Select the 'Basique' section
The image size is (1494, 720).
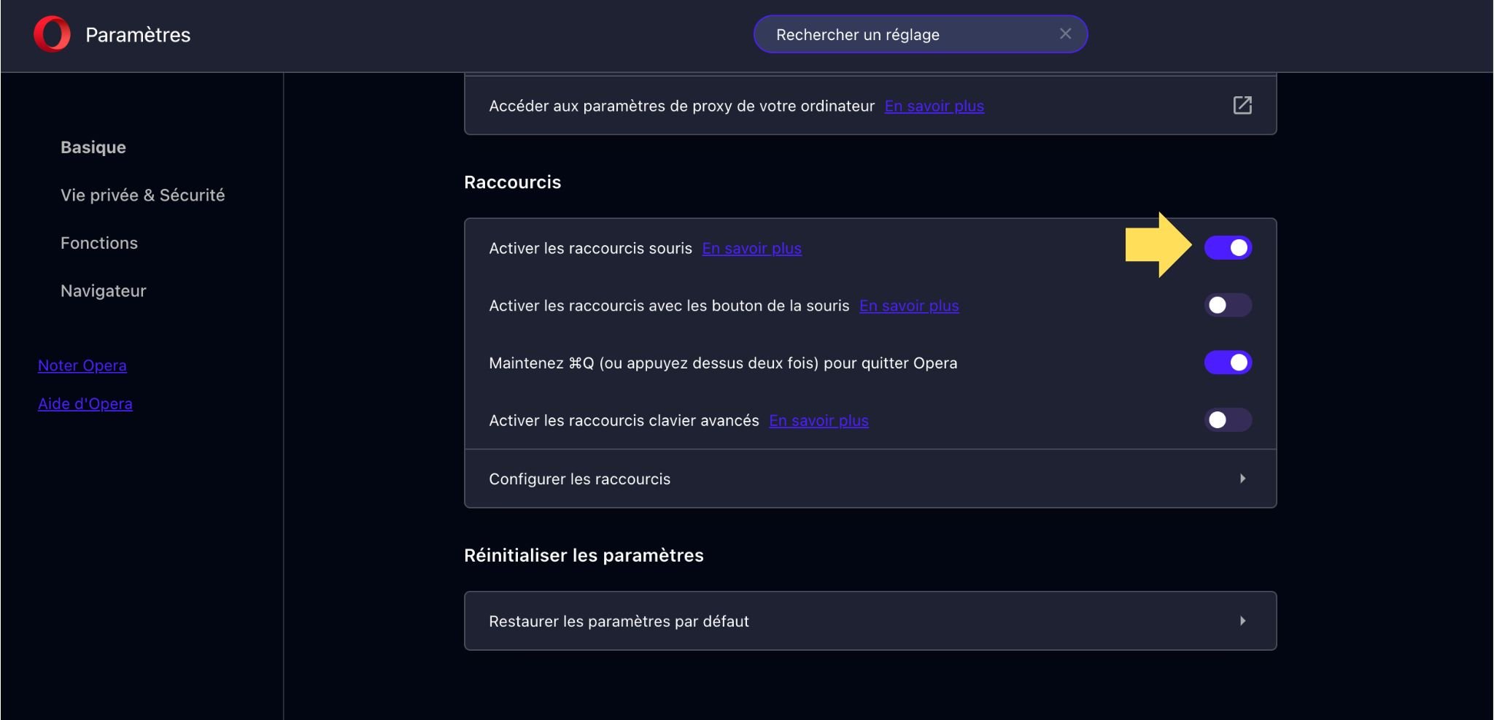(x=92, y=147)
